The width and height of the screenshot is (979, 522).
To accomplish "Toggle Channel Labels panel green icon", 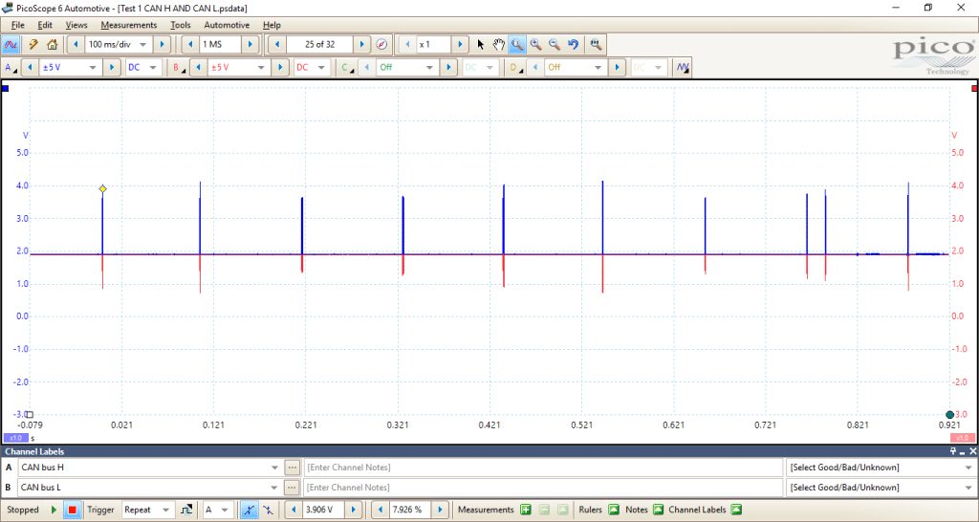I will 736,510.
